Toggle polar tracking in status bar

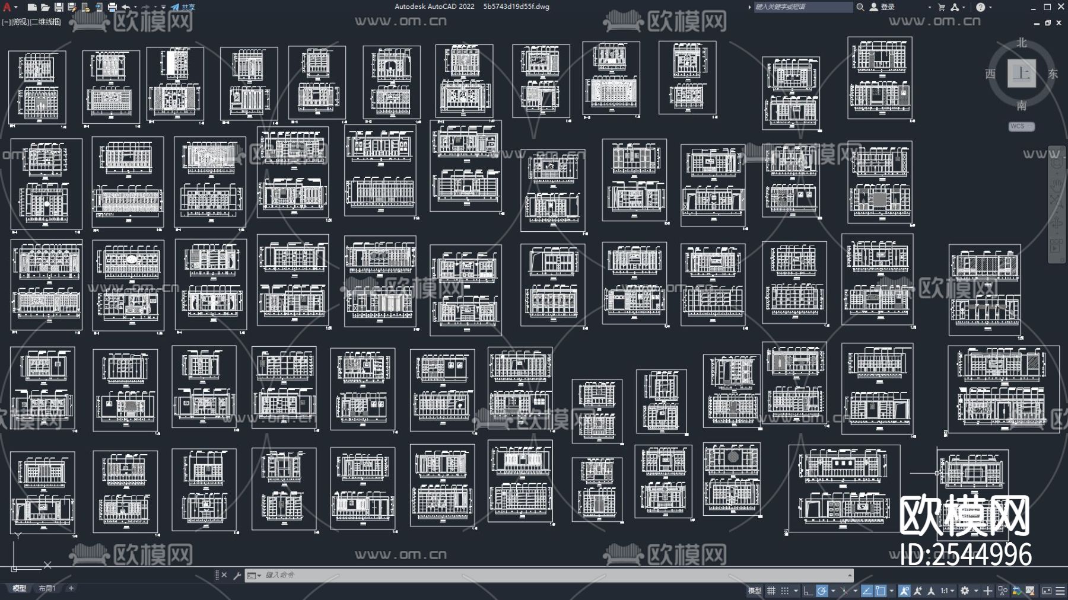(822, 591)
